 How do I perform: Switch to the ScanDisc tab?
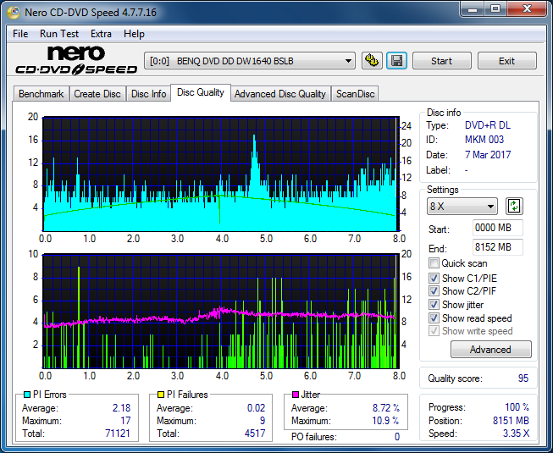355,94
